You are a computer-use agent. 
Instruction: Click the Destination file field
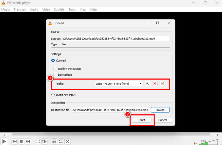point(110,110)
